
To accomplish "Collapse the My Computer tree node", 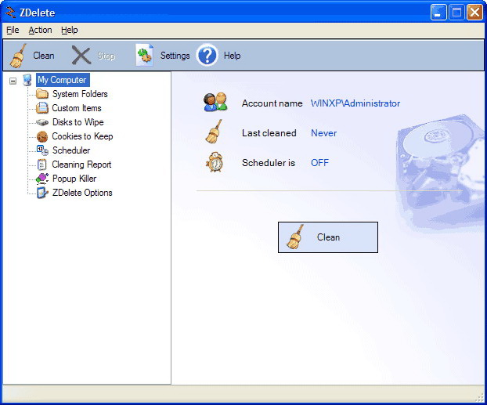I will coord(13,81).
